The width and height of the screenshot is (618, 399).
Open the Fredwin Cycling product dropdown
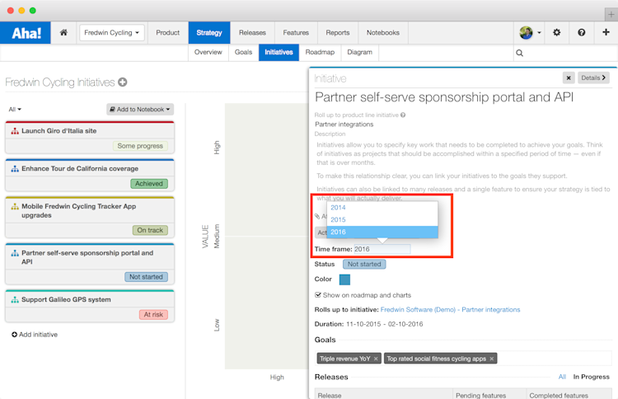tap(111, 33)
